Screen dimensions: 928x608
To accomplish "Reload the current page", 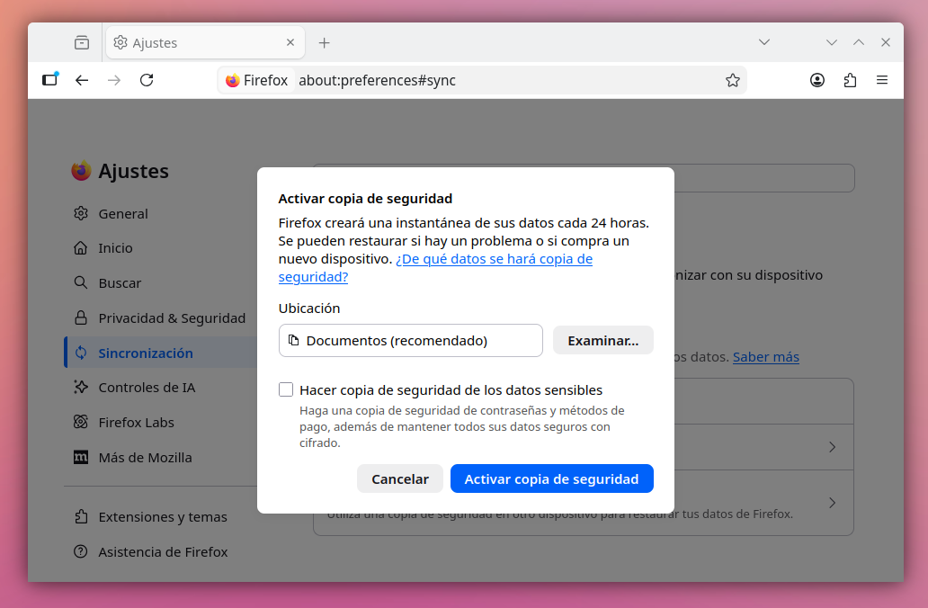I will tap(147, 80).
